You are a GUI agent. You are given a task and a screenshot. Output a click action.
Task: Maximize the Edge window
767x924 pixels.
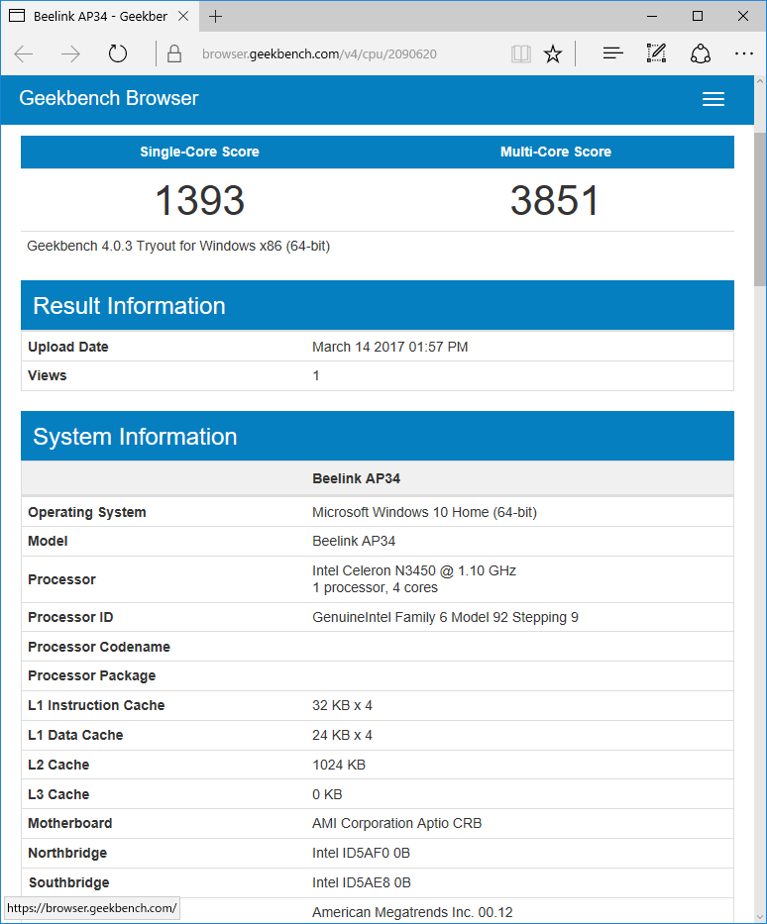[x=698, y=17]
